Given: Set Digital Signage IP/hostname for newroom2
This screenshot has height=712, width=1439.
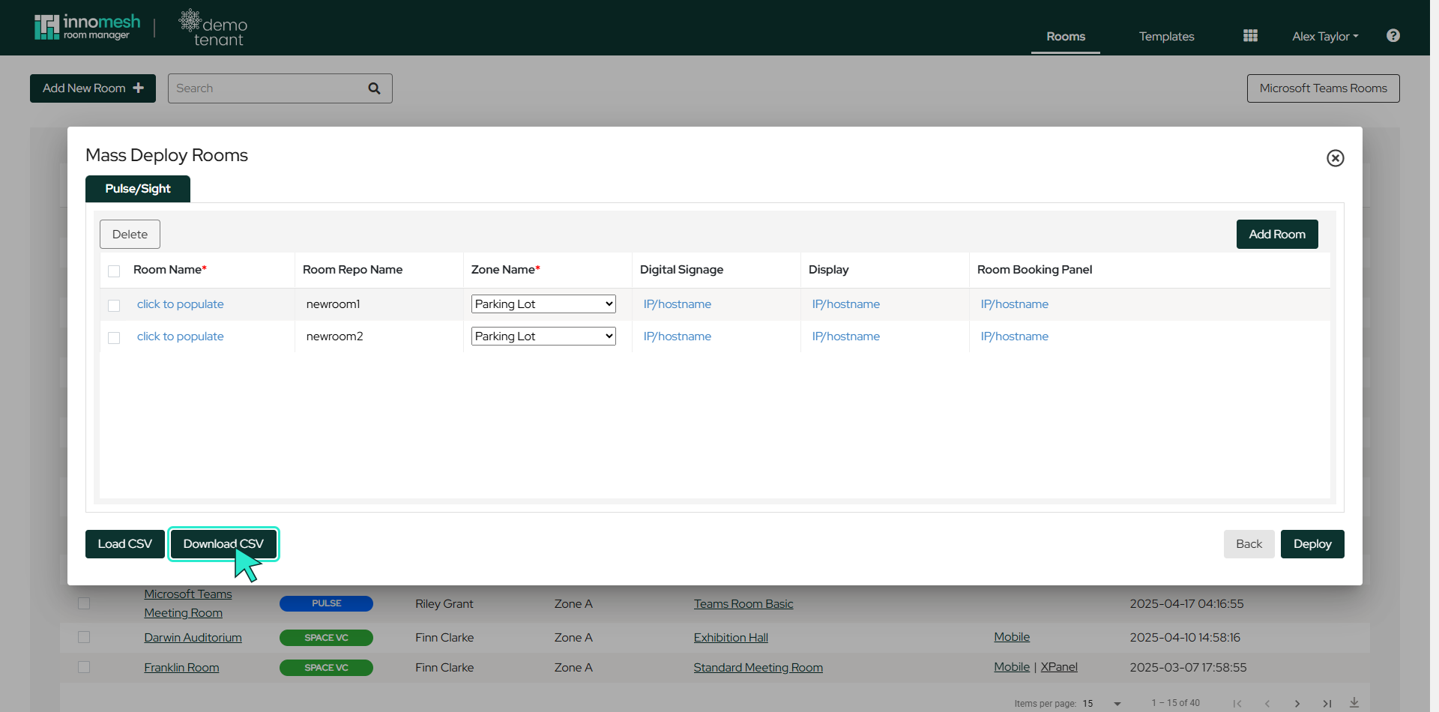Looking at the screenshot, I should click(x=678, y=337).
